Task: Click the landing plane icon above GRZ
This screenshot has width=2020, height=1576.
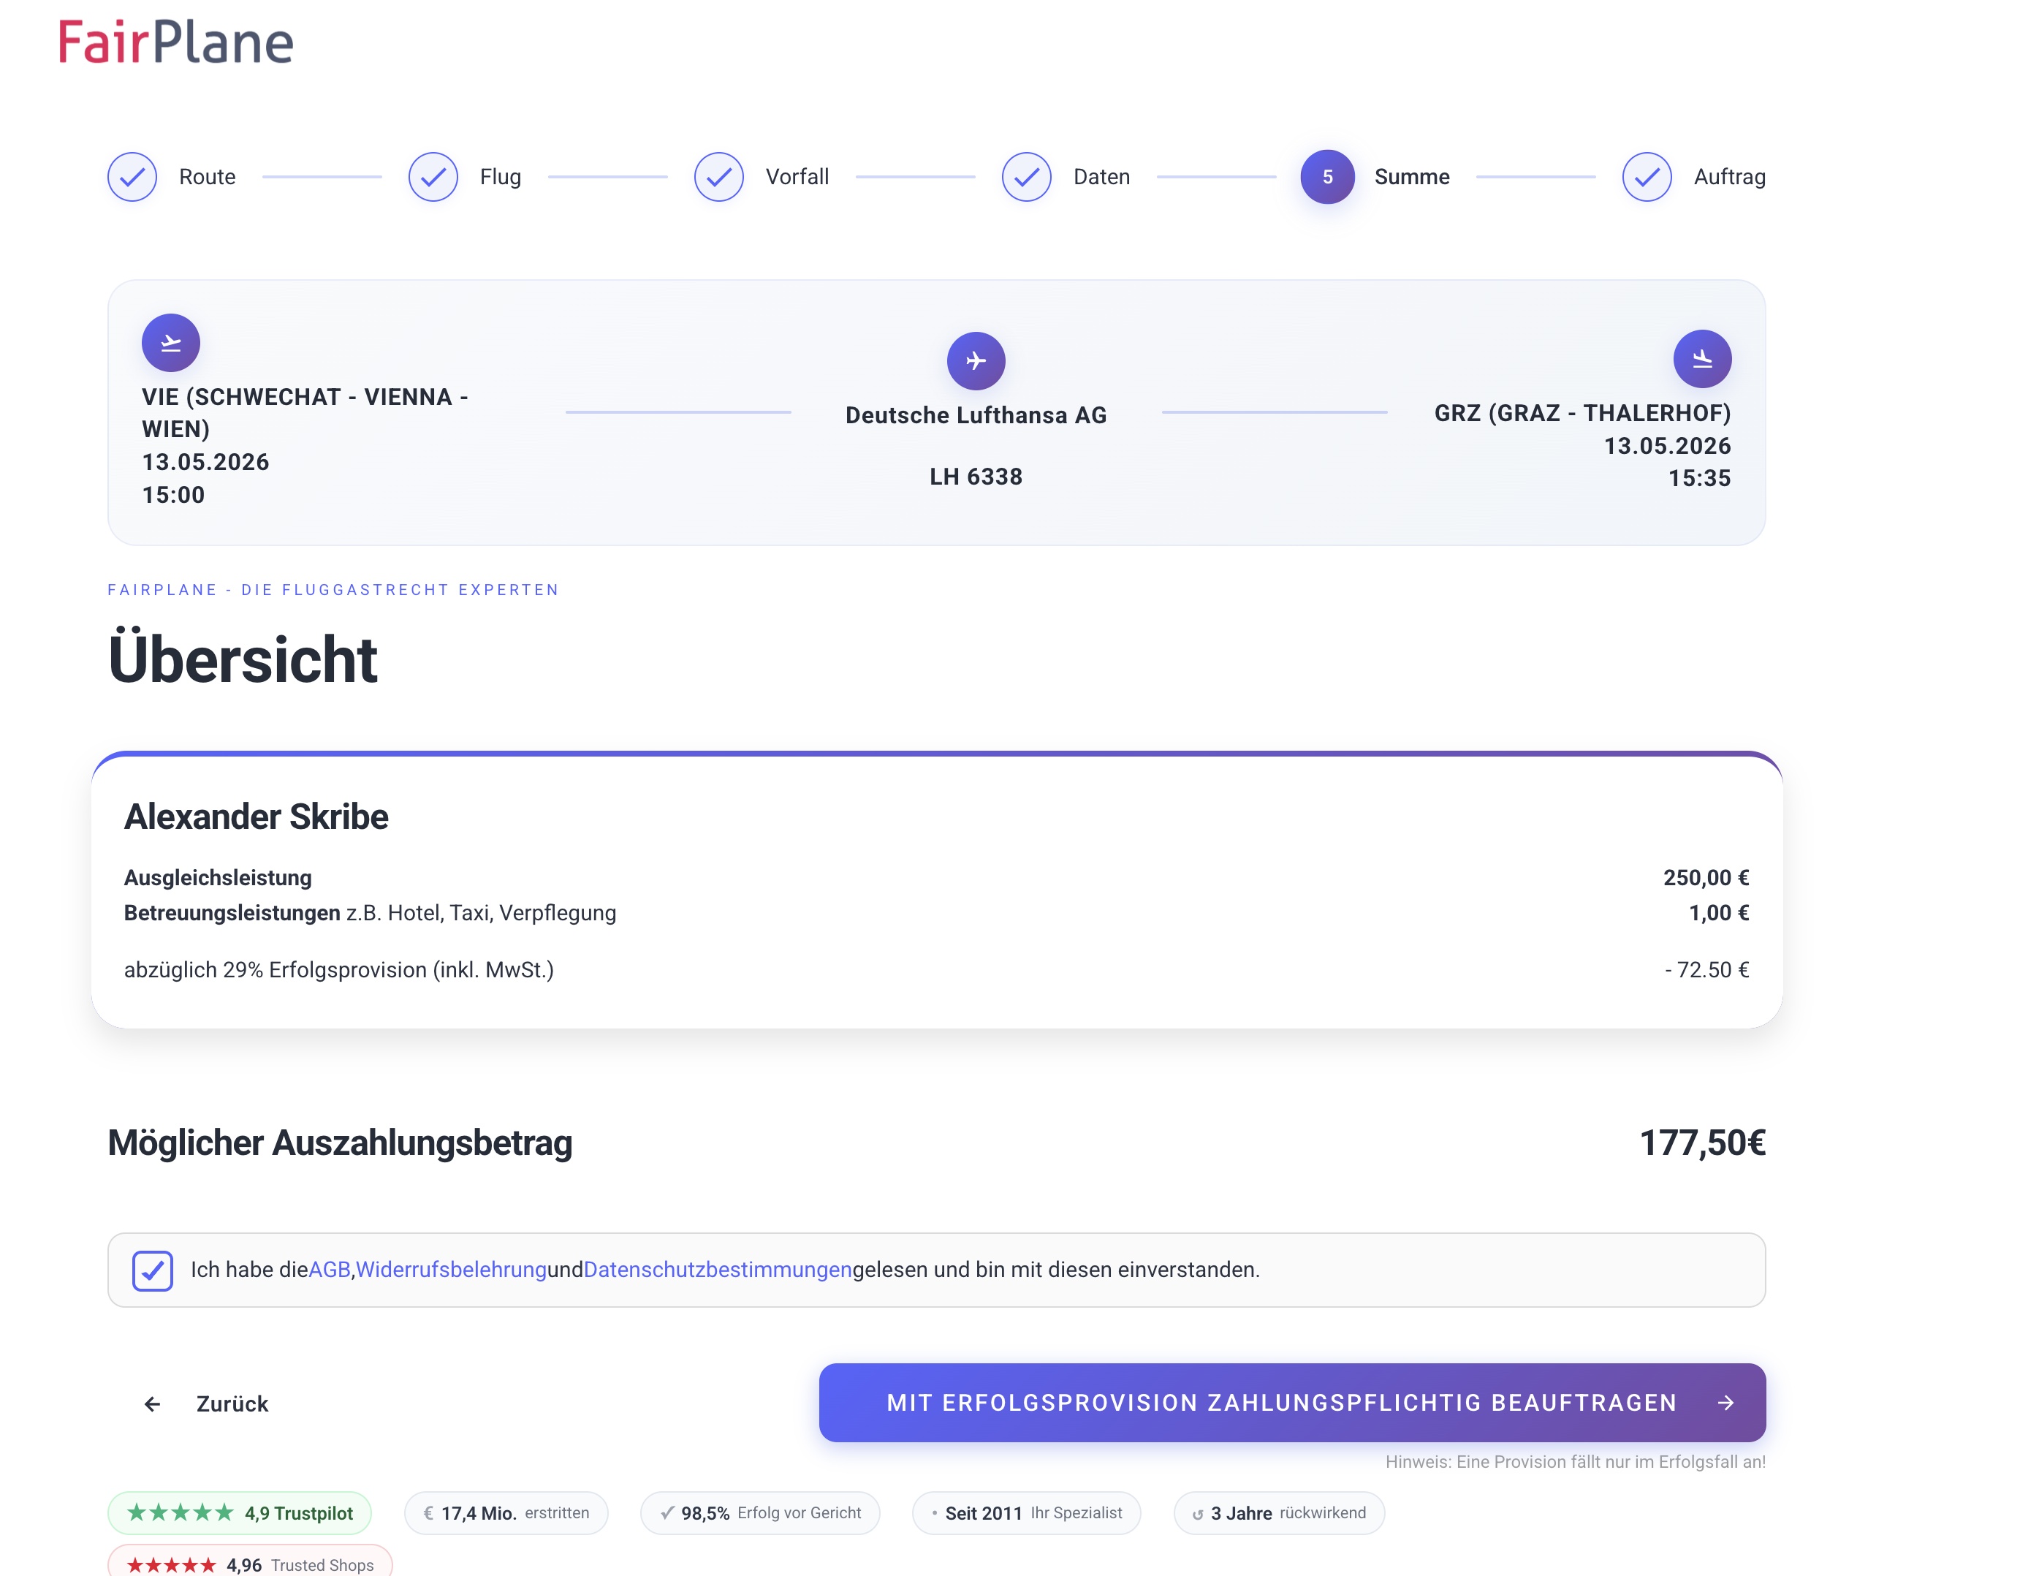Action: [1703, 359]
